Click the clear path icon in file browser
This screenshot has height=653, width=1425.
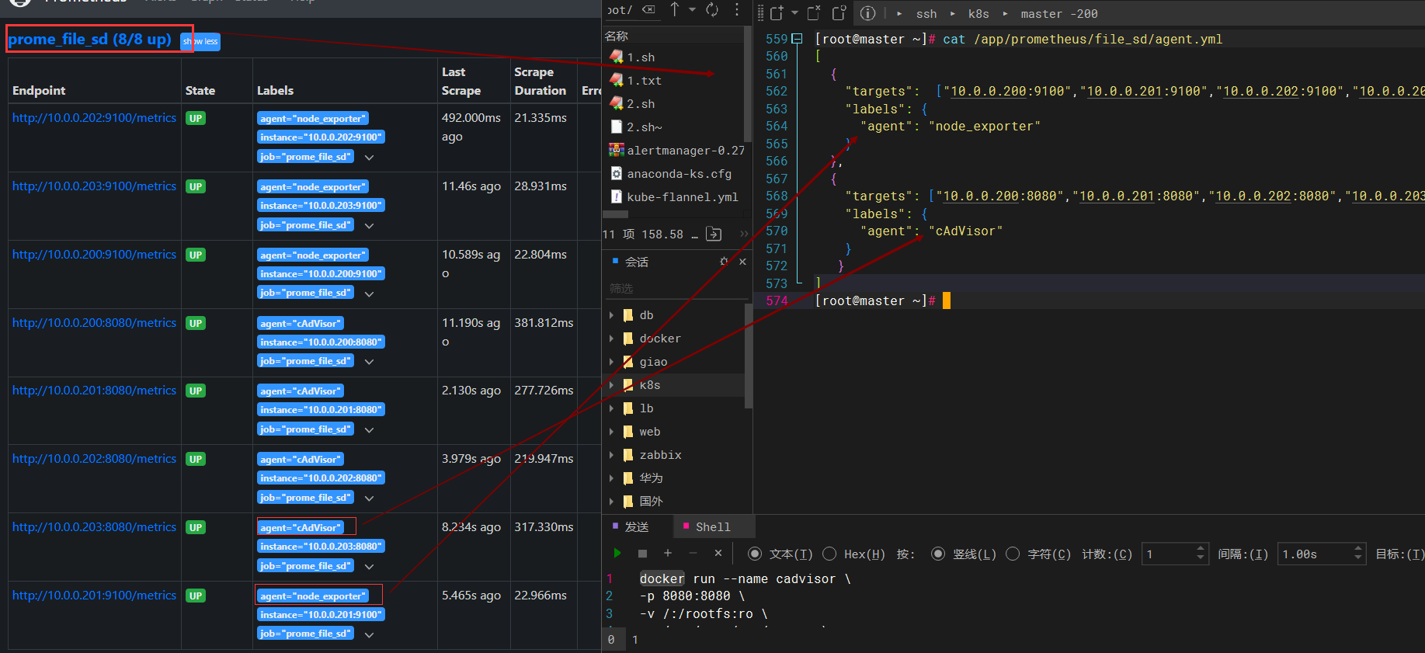pyautogui.click(x=648, y=9)
